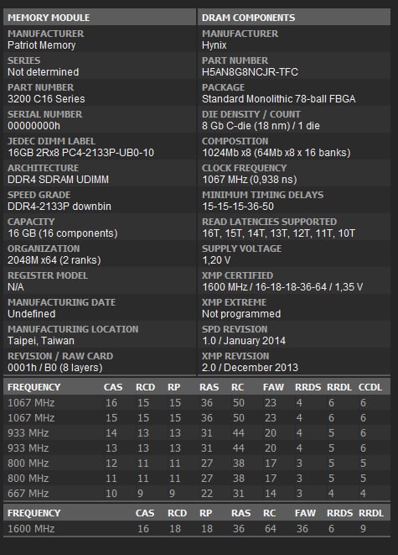Select 'Standard Monolithic 78-ball FBGA' package value

[279, 99]
